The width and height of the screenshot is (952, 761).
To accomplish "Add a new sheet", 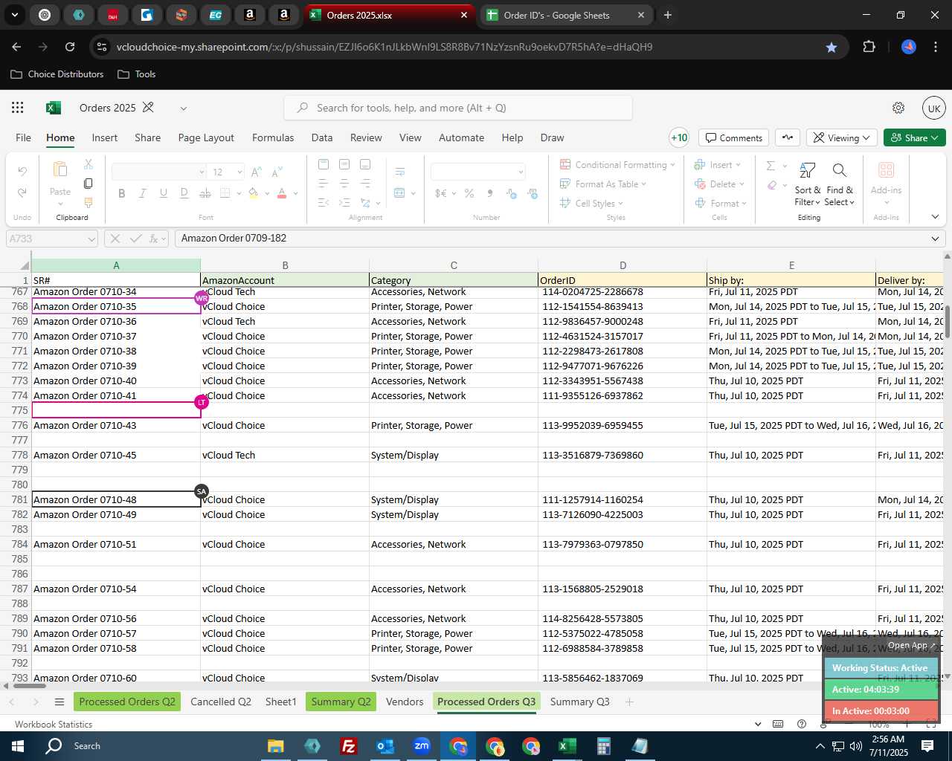I will point(629,702).
